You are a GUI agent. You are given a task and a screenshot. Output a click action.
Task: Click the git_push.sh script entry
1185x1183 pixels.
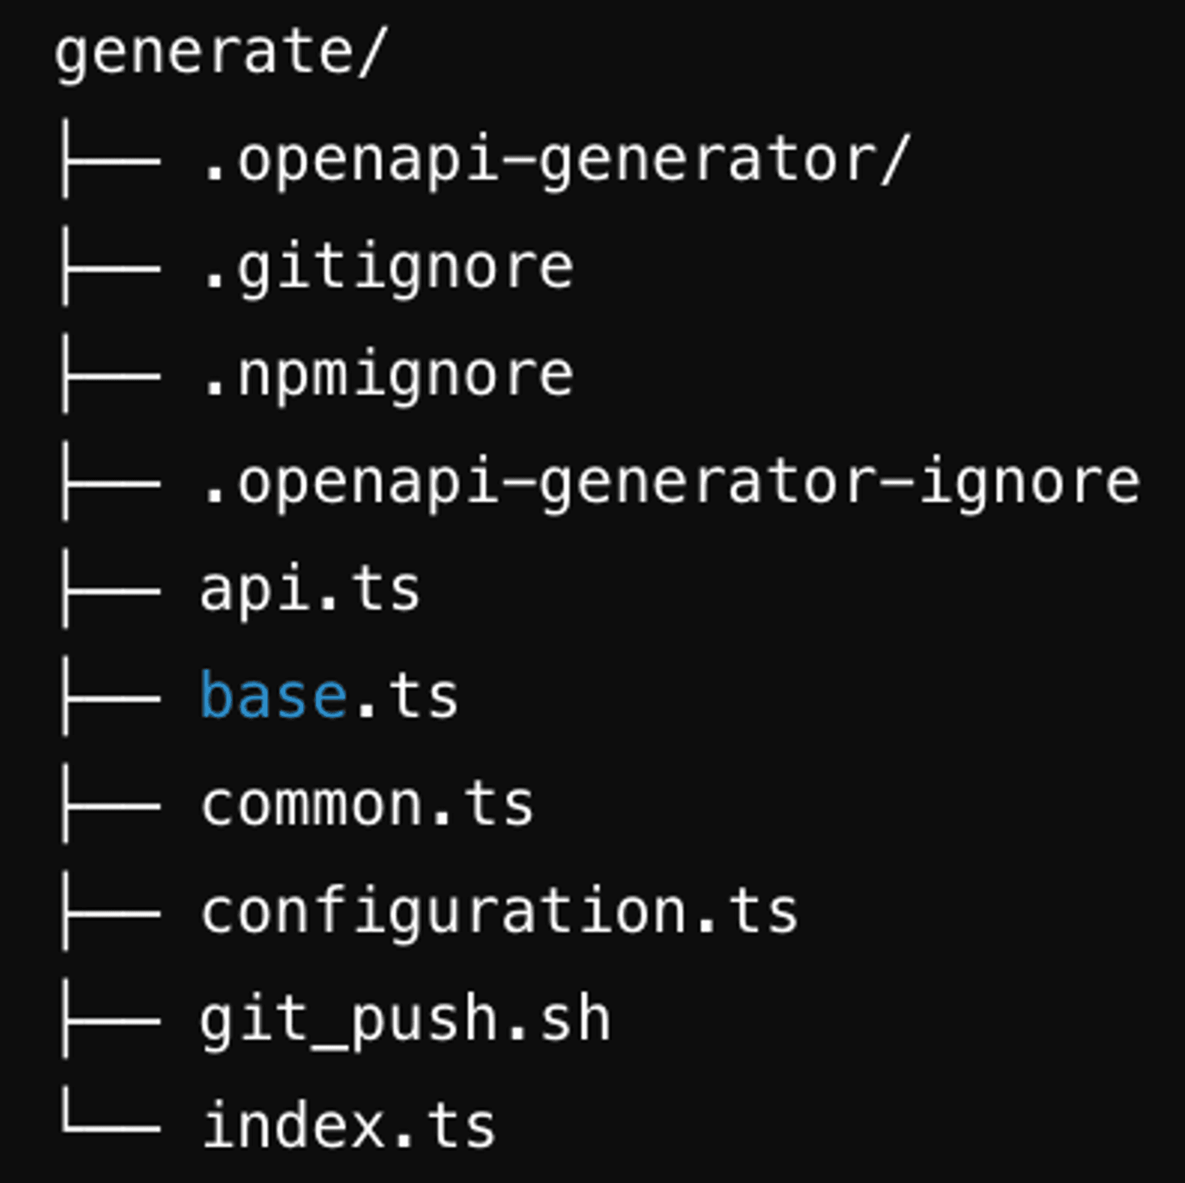pos(405,1019)
